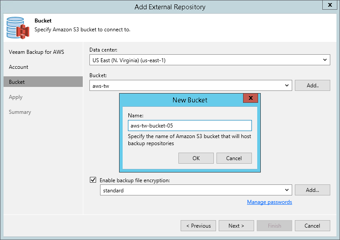Close the New Bucket dialog with X
The height and width of the screenshot is (240, 340).
click(251, 98)
